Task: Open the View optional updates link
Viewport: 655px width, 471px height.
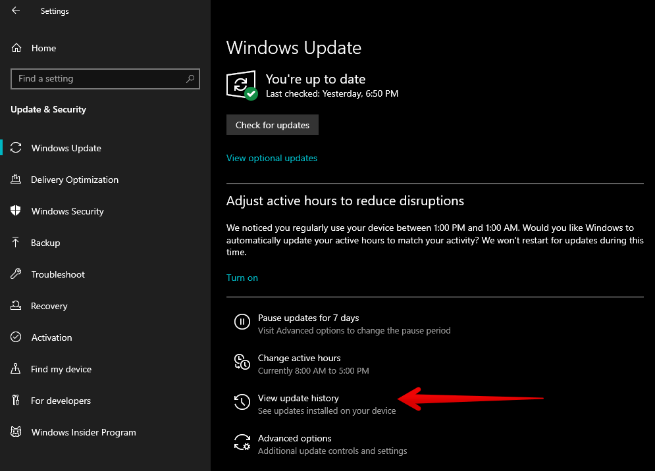Action: pos(272,159)
